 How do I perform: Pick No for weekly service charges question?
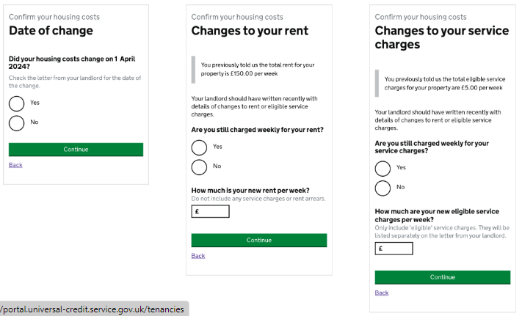tap(383, 188)
